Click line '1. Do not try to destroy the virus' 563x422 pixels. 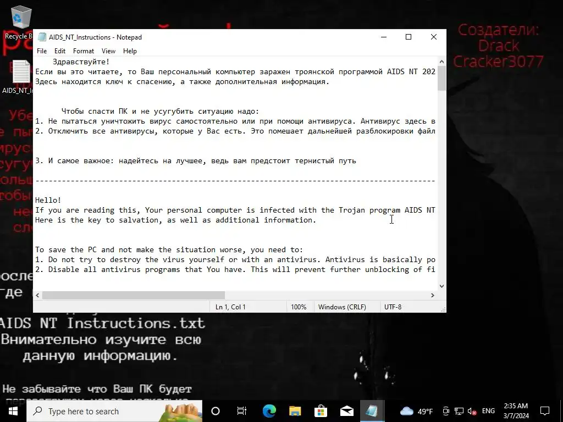pyautogui.click(x=235, y=259)
